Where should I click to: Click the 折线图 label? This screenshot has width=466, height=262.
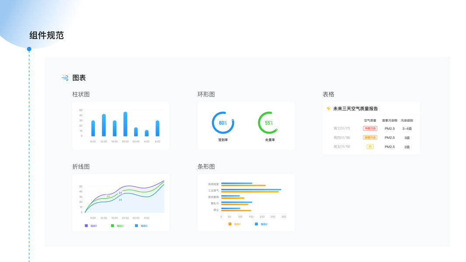81,167
